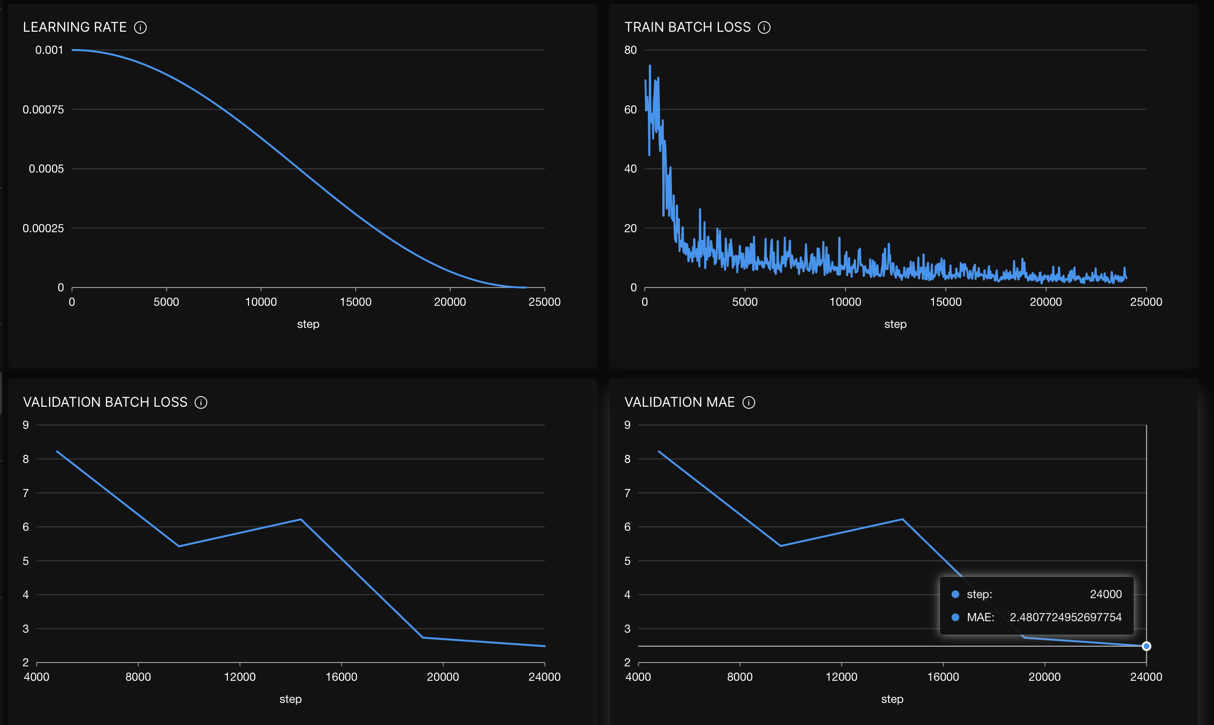
Task: Click the 0.00075 y-axis label in Learning Rate
Action: pyautogui.click(x=43, y=110)
